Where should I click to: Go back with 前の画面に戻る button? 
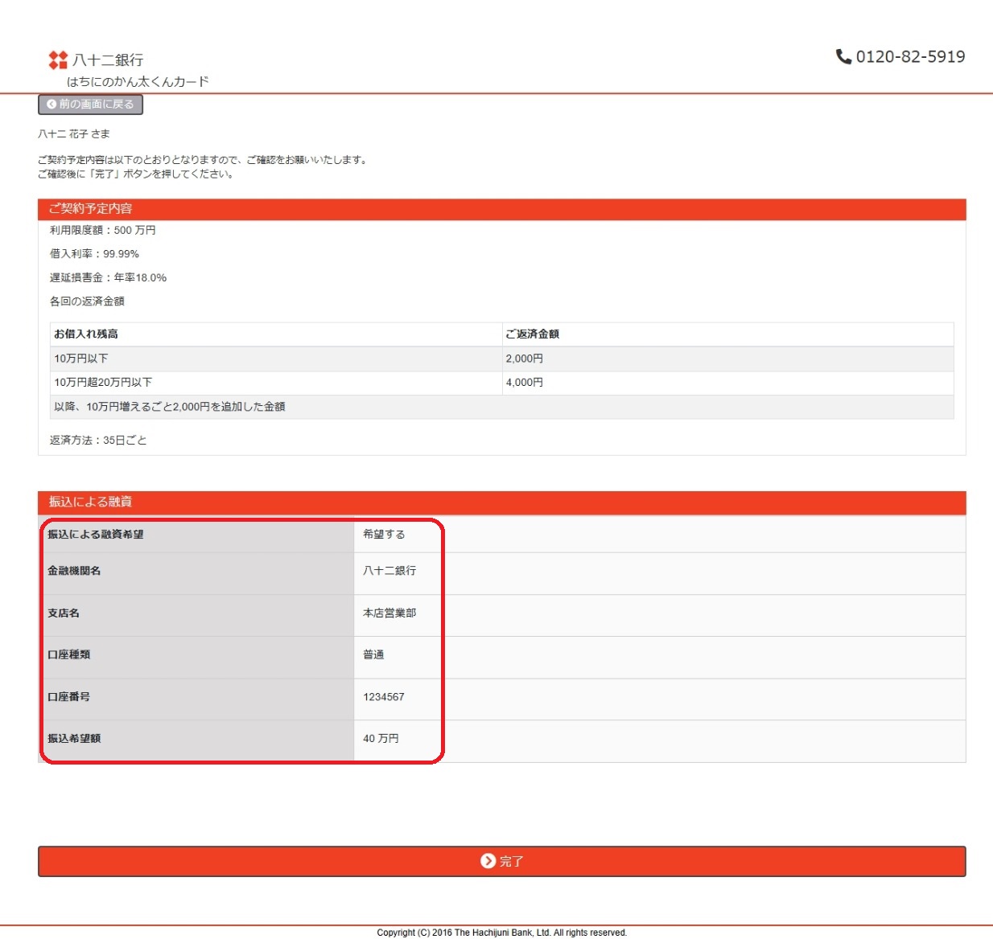[x=90, y=105]
